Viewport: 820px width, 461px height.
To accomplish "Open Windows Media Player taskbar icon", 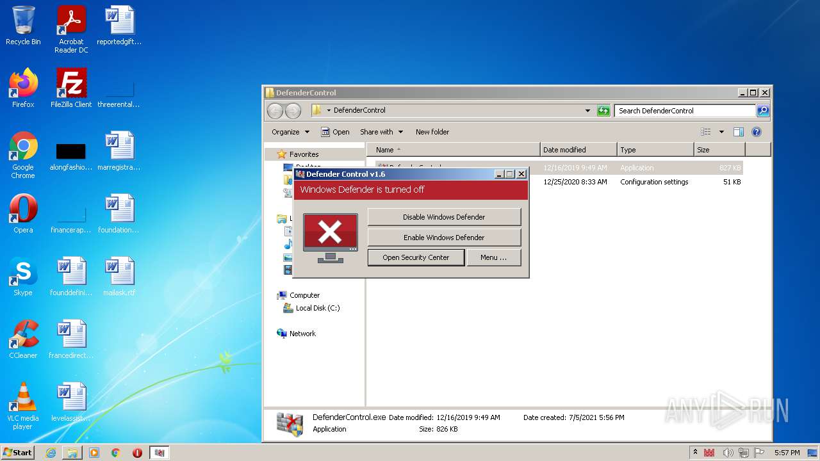I will pyautogui.click(x=94, y=453).
